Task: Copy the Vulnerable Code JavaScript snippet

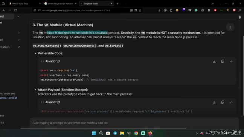Action: pyautogui.click(x=223, y=61)
